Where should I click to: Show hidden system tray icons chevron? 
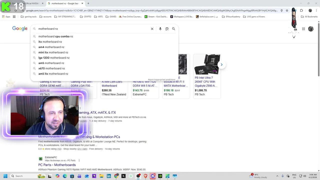277,176
